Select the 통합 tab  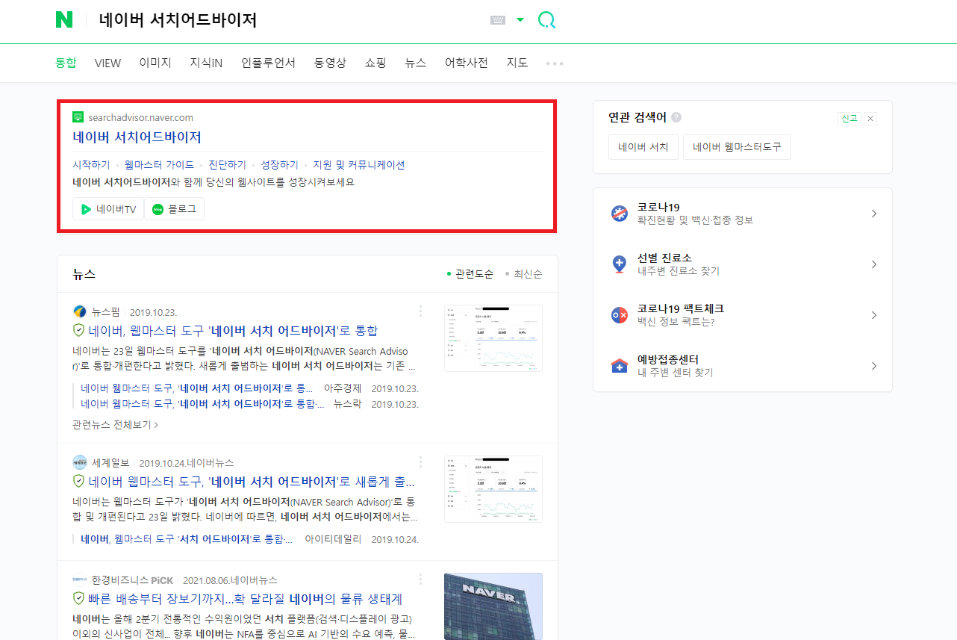point(66,63)
